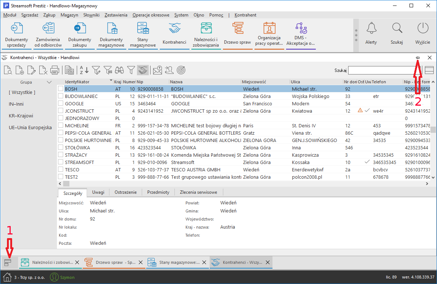This screenshot has width=437, height=284.
Task: Click the binoculars search icon
Action: click(119, 70)
